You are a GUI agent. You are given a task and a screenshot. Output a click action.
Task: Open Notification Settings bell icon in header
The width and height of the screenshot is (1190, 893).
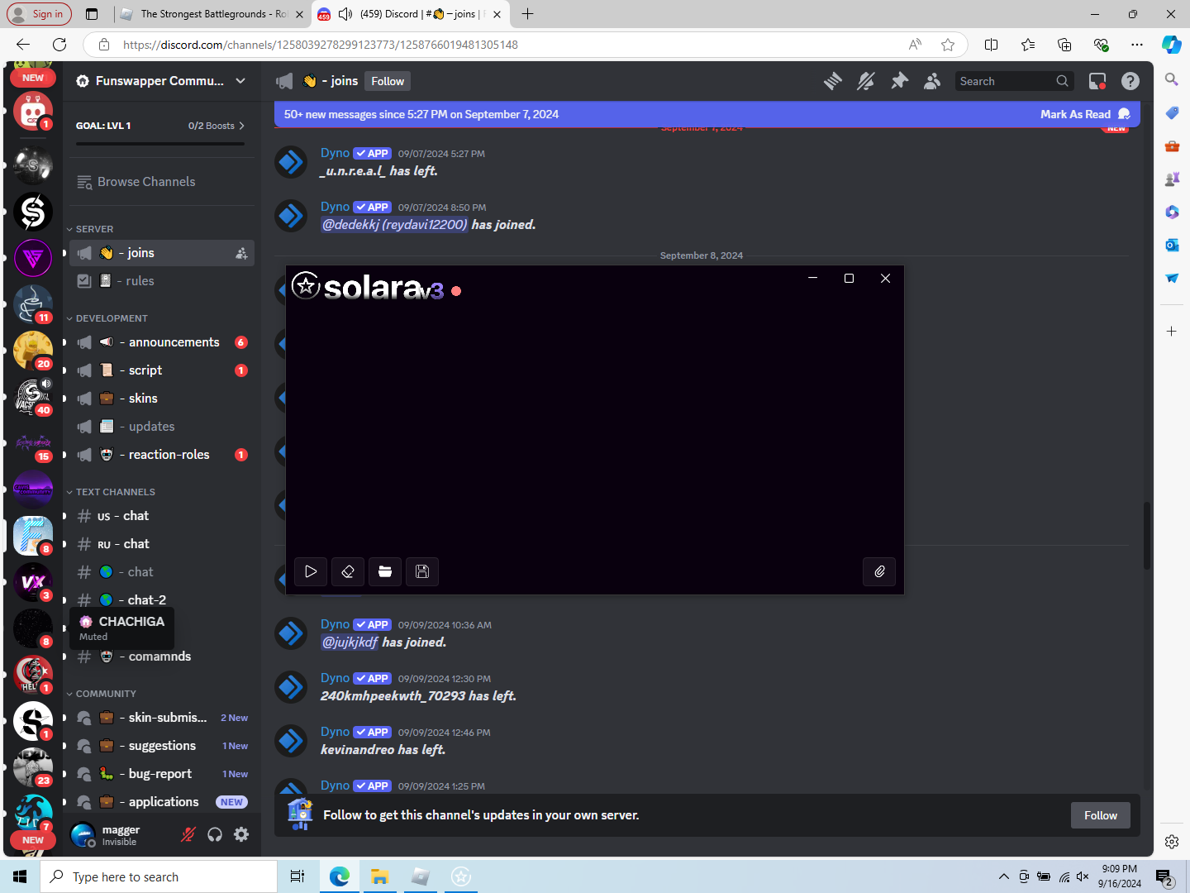(x=866, y=81)
